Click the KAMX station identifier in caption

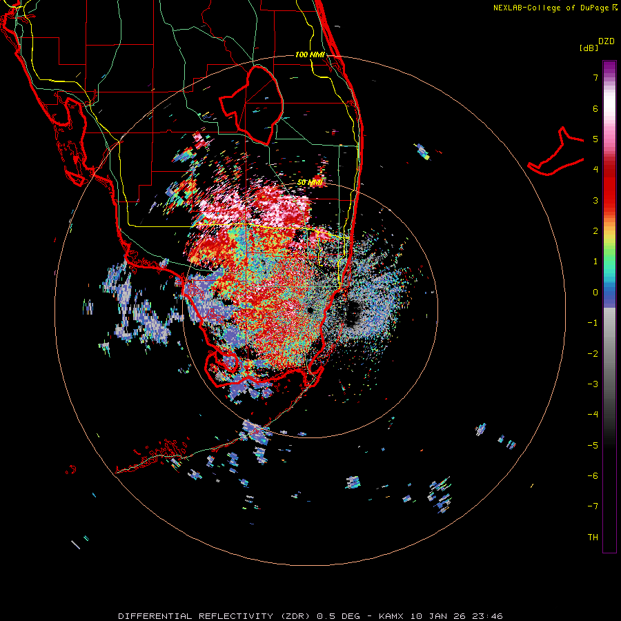pos(391,616)
